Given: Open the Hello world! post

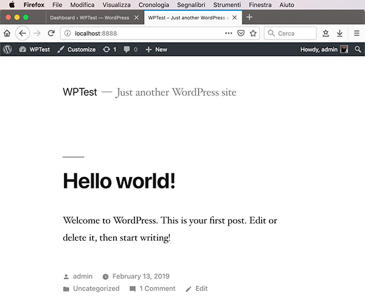Looking at the screenshot, I should point(119,181).
